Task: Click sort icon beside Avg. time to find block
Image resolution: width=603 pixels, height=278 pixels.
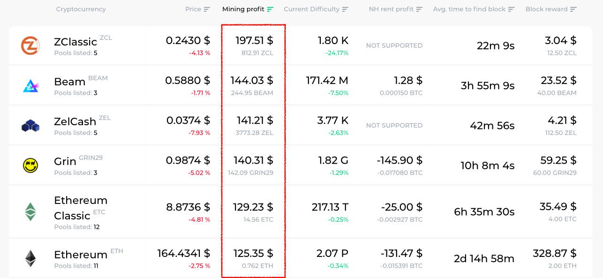Action: tap(512, 9)
